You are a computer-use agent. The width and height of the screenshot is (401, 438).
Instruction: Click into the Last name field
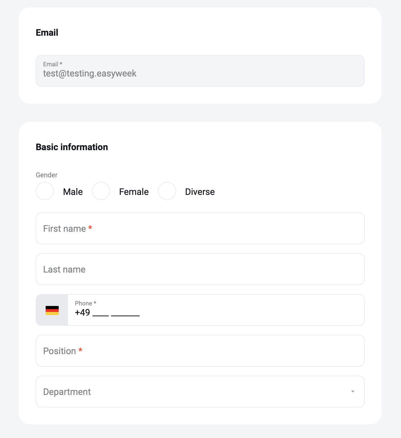pyautogui.click(x=200, y=269)
